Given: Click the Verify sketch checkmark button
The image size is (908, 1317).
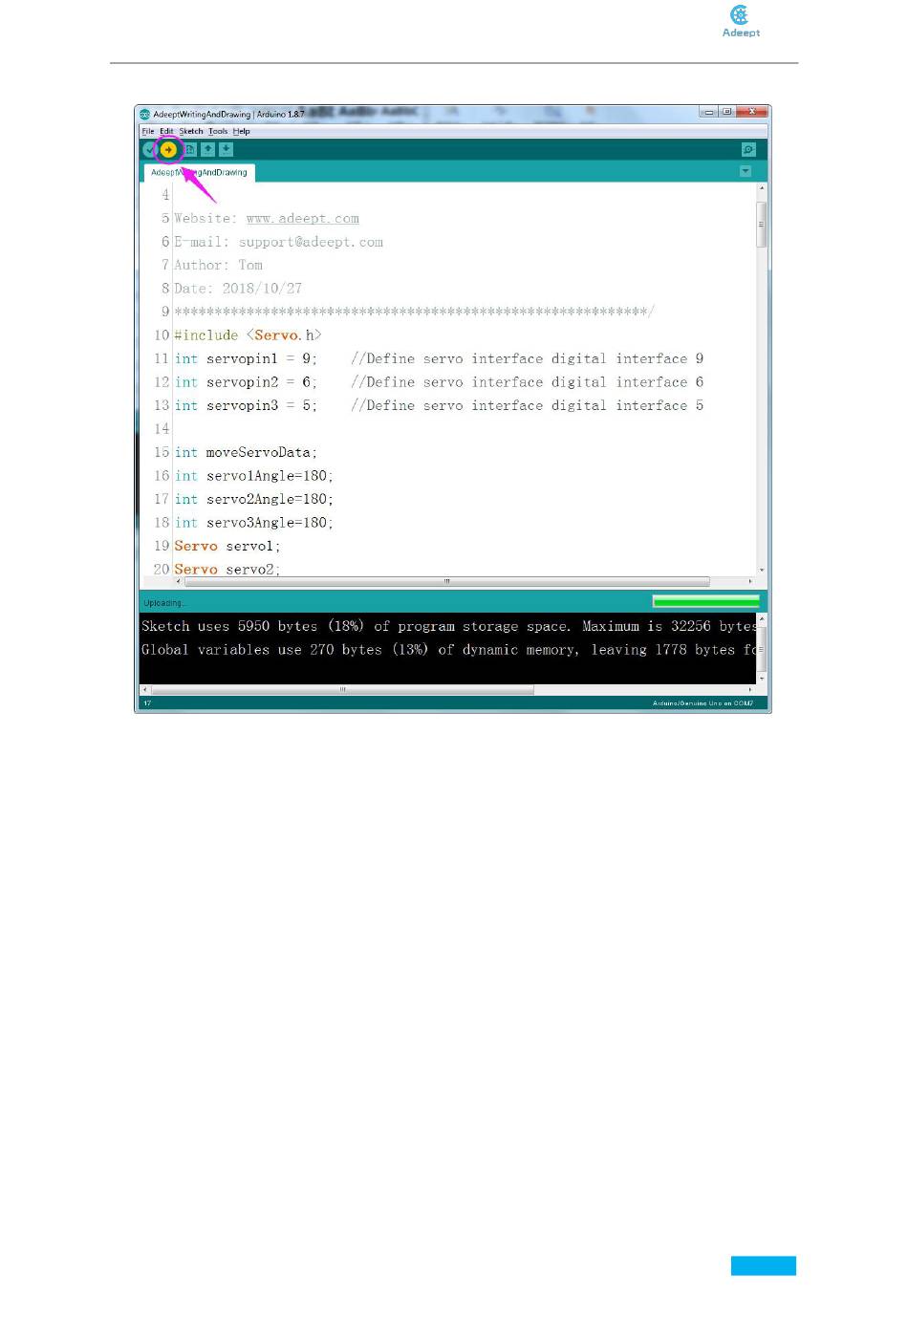Looking at the screenshot, I should point(149,149).
